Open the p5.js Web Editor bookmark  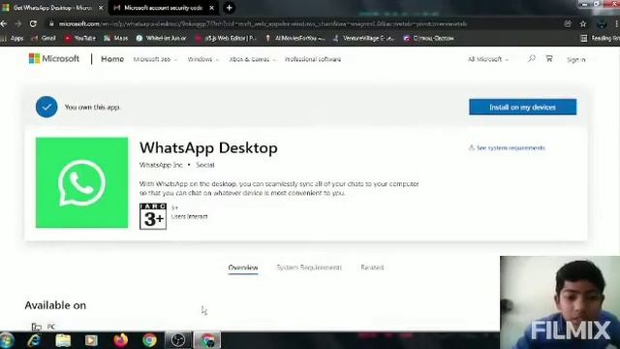[226, 39]
